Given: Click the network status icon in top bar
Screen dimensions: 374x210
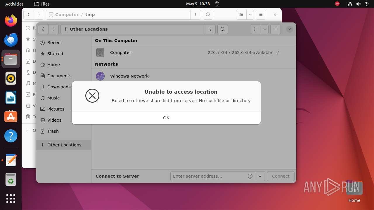Looking at the screenshot, I should point(350,4).
